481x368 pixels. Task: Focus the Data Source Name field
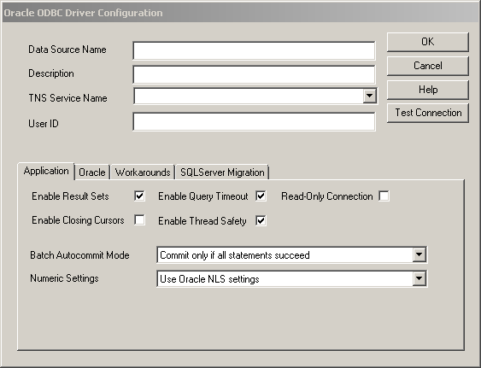(x=254, y=50)
